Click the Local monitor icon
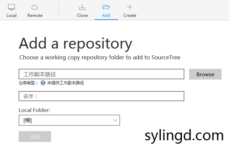This screenshot has height=146, width=229. click(x=12, y=7)
